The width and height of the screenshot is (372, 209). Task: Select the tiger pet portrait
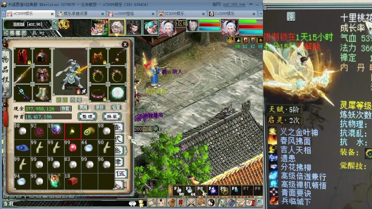tap(99, 27)
